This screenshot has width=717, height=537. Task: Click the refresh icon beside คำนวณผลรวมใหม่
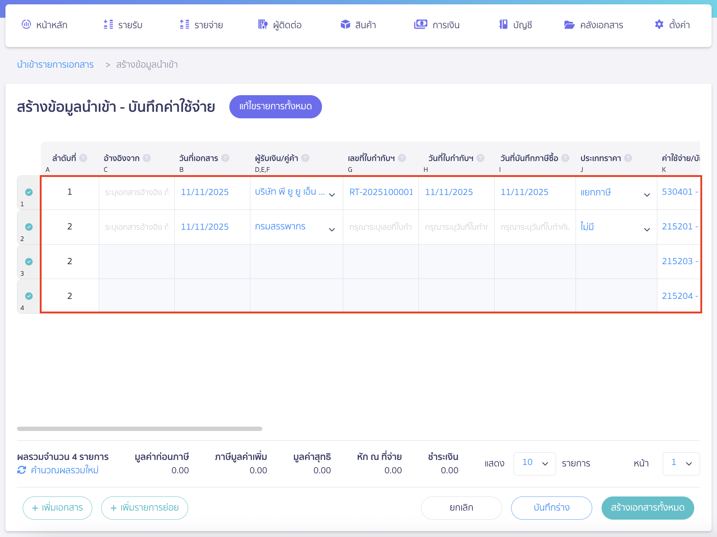click(x=22, y=470)
